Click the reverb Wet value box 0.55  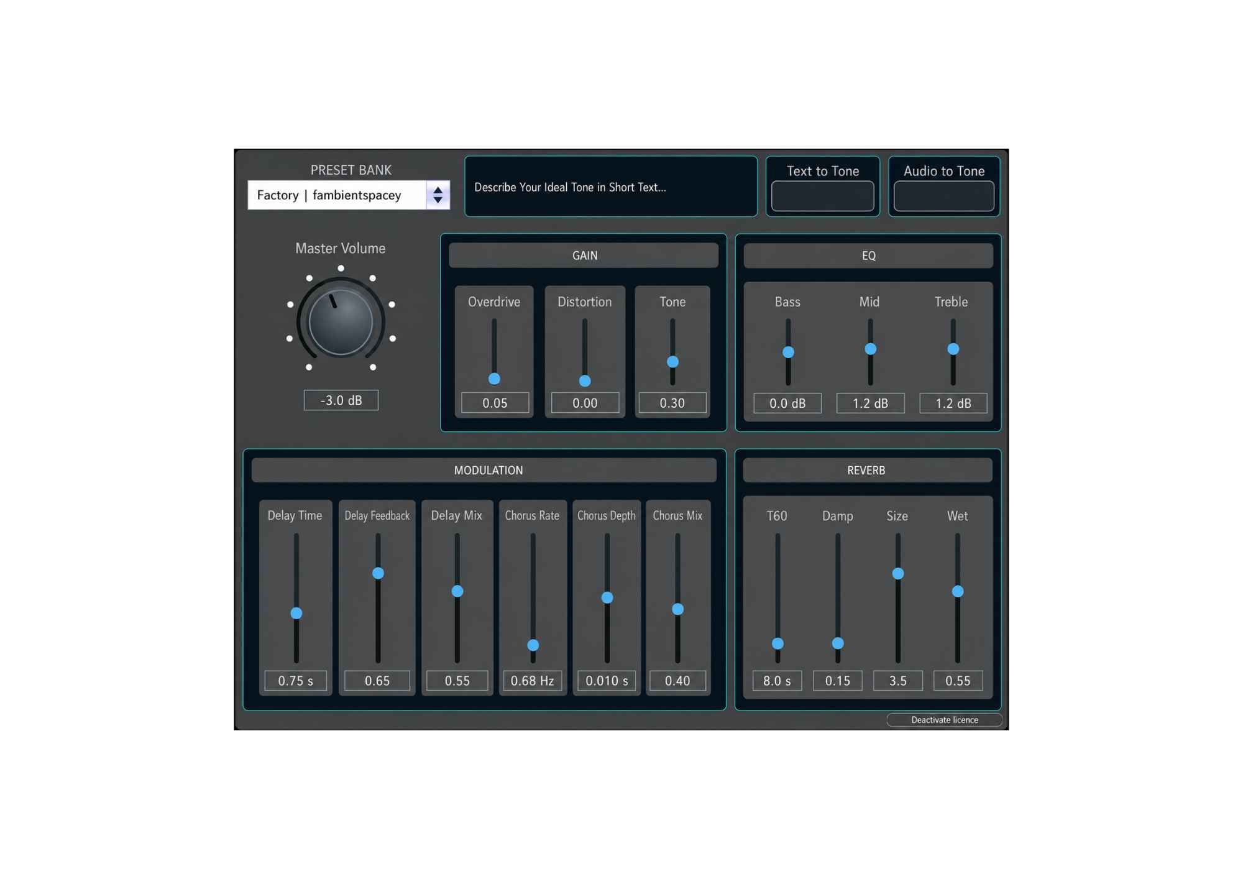[958, 681]
